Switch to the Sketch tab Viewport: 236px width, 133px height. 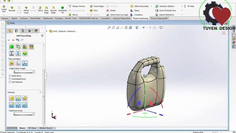(14, 18)
